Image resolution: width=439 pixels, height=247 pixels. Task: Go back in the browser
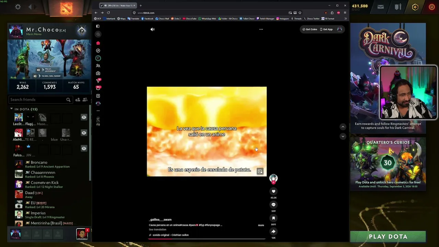96,13
